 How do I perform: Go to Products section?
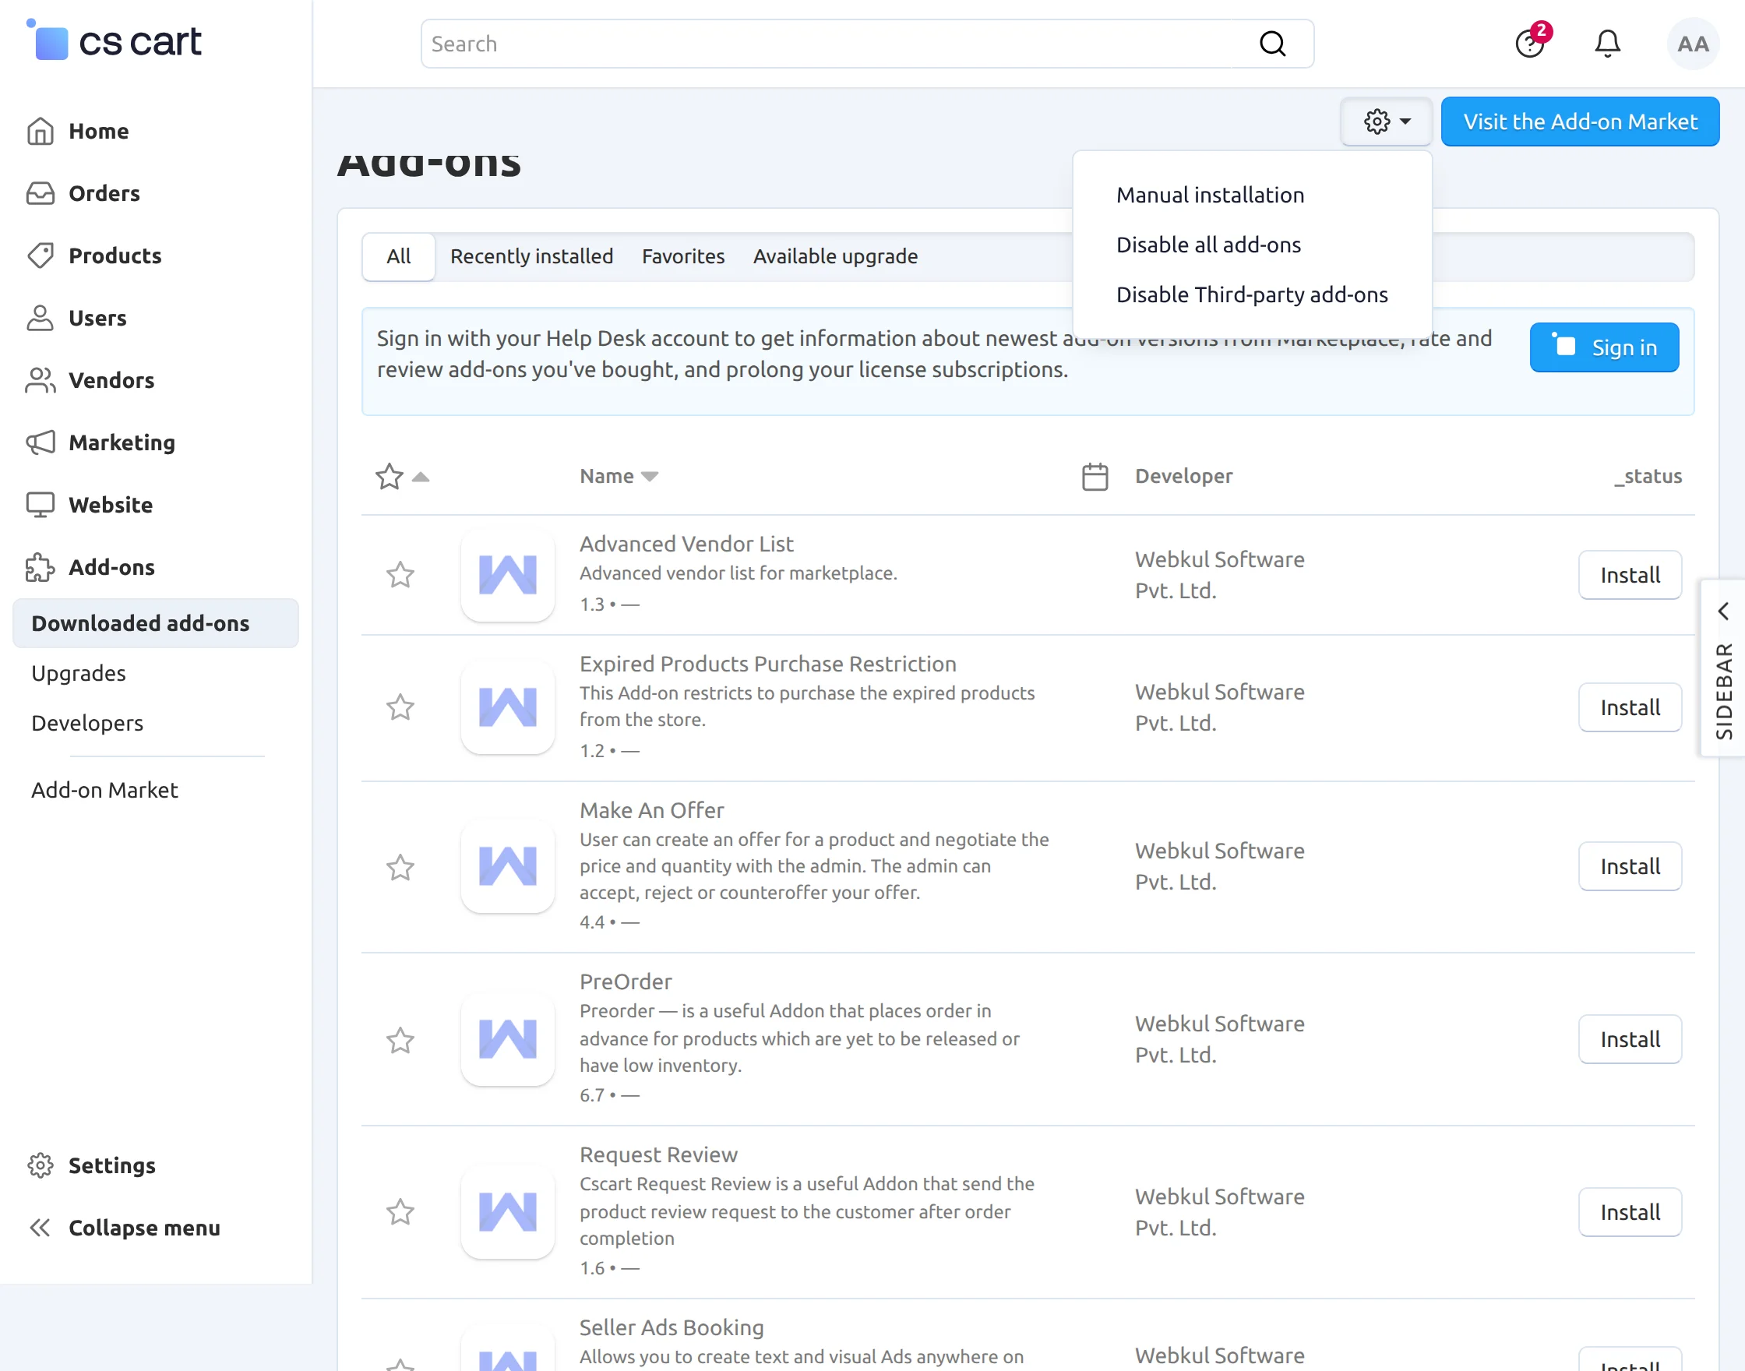point(115,256)
